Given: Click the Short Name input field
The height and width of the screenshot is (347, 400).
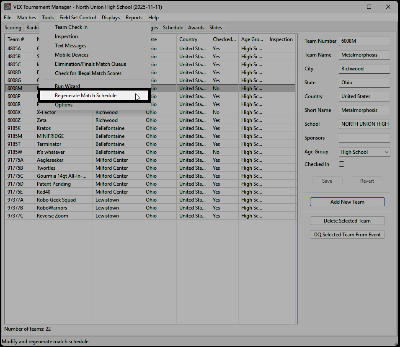Looking at the screenshot, I should [364, 110].
